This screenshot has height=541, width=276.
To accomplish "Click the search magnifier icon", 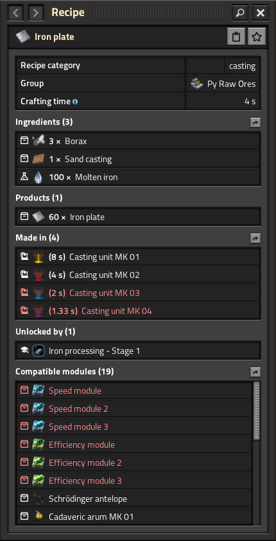I will click(x=240, y=13).
